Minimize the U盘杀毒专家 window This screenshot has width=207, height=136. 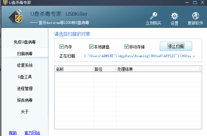(187, 2)
